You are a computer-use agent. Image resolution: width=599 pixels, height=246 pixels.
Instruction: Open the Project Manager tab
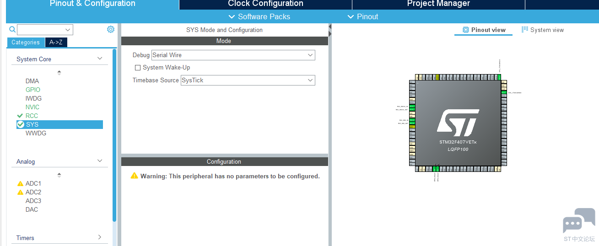pos(438,4)
